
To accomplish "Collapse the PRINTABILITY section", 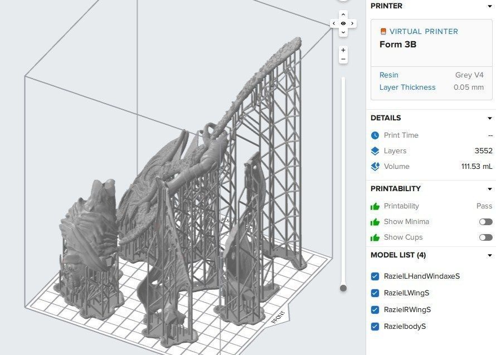I will click(x=490, y=189).
